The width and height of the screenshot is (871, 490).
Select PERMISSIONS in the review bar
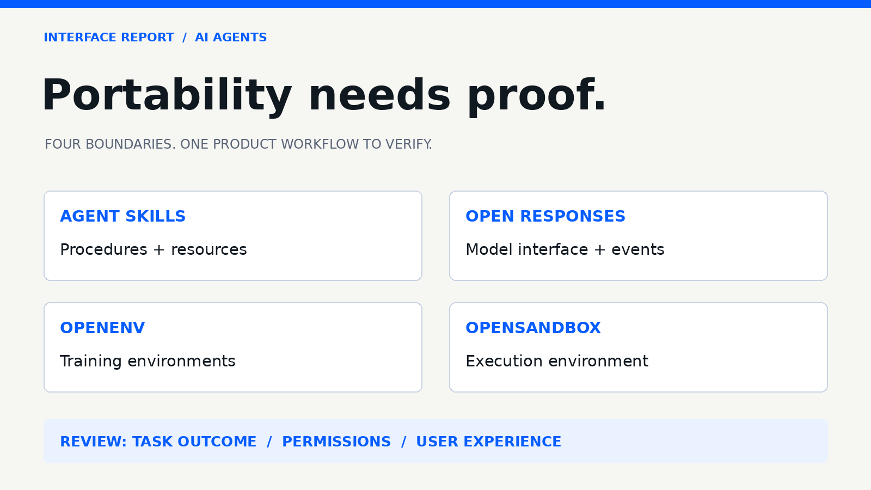336,442
